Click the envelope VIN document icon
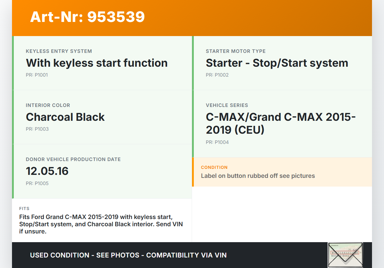Viewport: 384px width, 268px height. (345, 255)
